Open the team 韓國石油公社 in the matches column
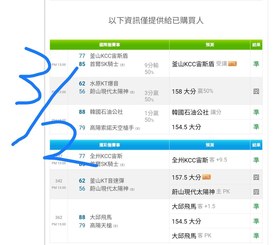276x245 pixels. point(106,112)
